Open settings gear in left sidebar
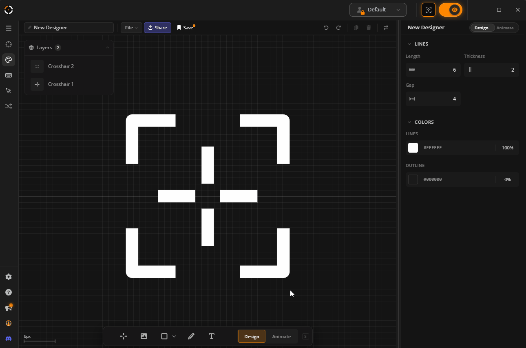Viewport: 526px width, 348px height. pos(8,277)
